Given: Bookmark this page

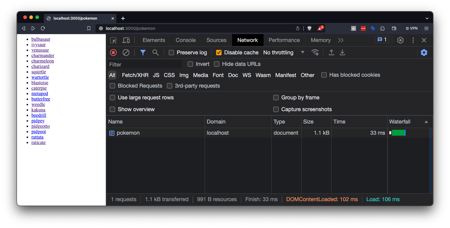Looking at the screenshot, I should tap(89, 28).
